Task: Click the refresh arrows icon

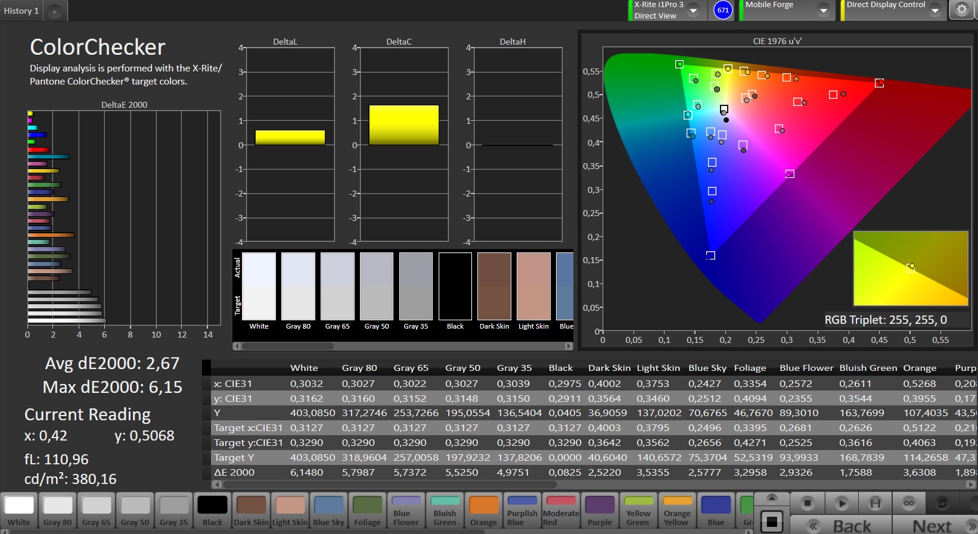Action: click(942, 504)
